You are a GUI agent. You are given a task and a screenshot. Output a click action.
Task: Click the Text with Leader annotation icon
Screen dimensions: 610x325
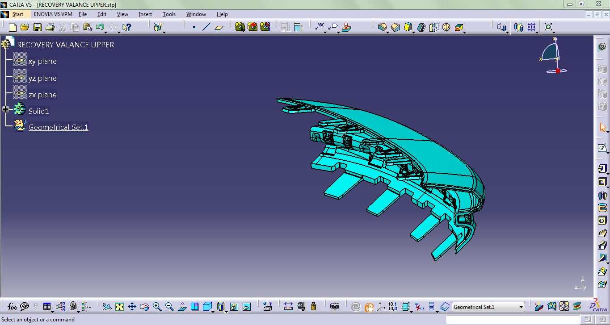pos(320,27)
